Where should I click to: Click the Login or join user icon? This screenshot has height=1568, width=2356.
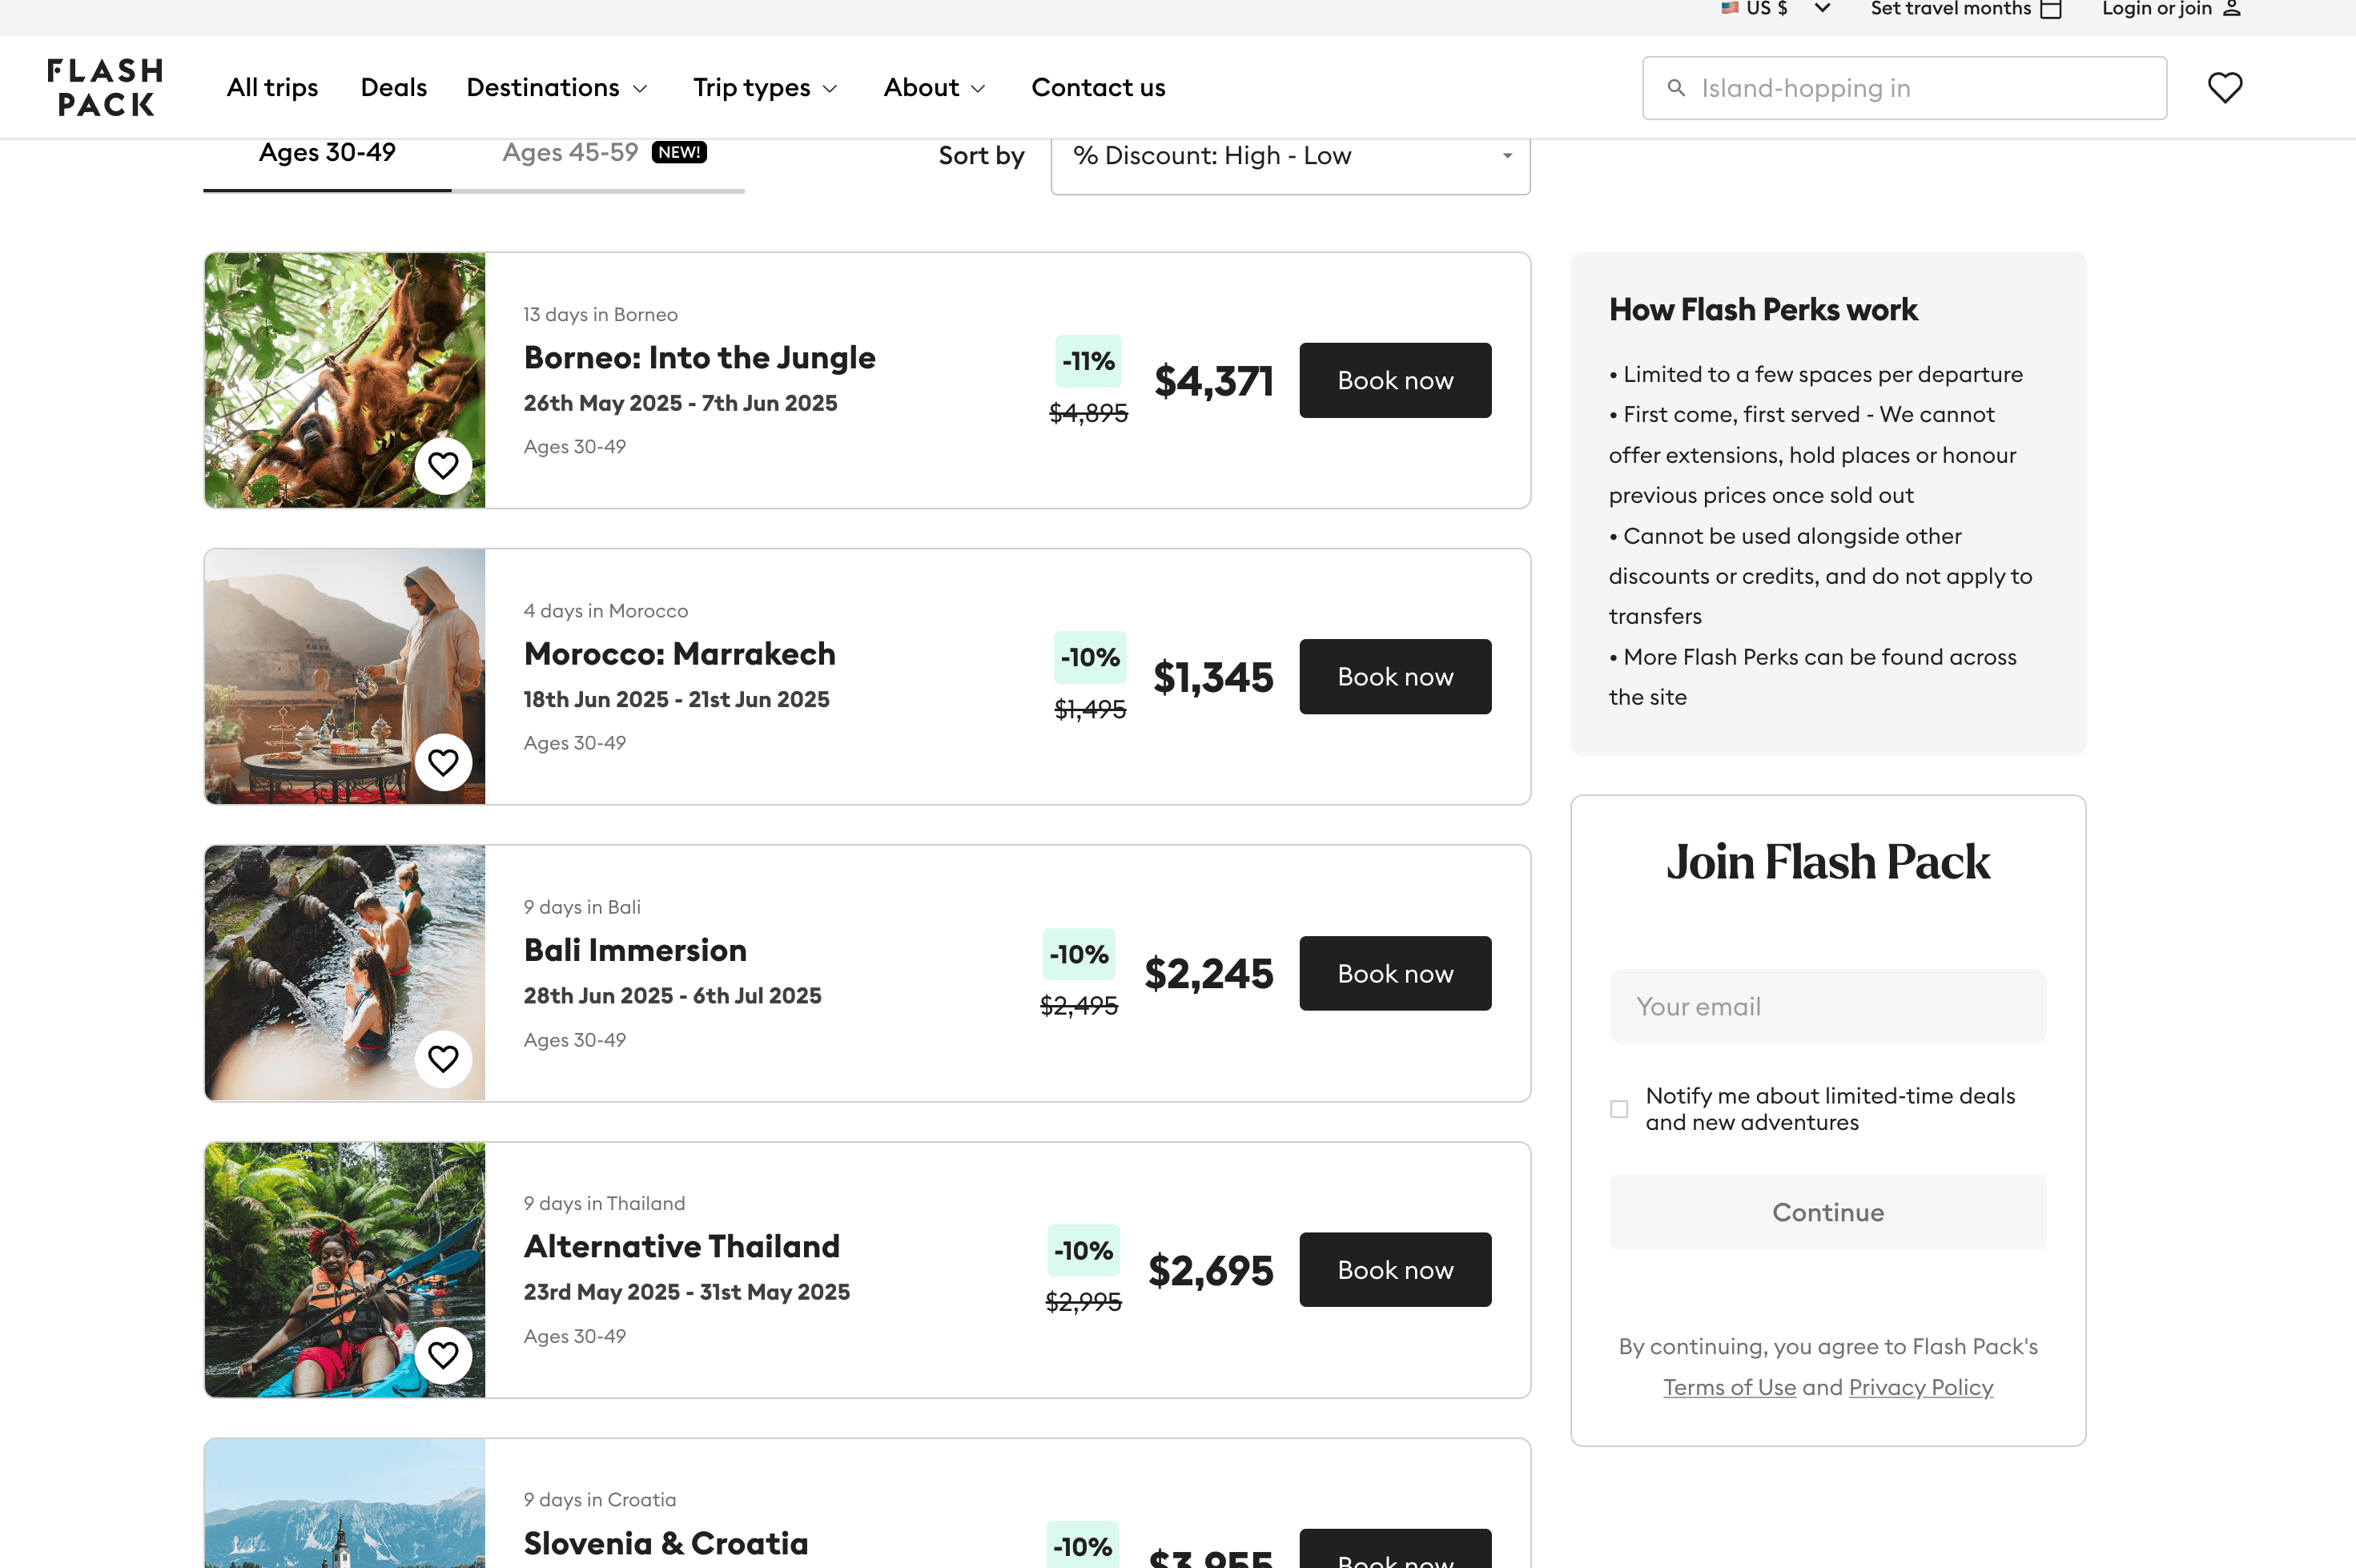[x=2231, y=9]
